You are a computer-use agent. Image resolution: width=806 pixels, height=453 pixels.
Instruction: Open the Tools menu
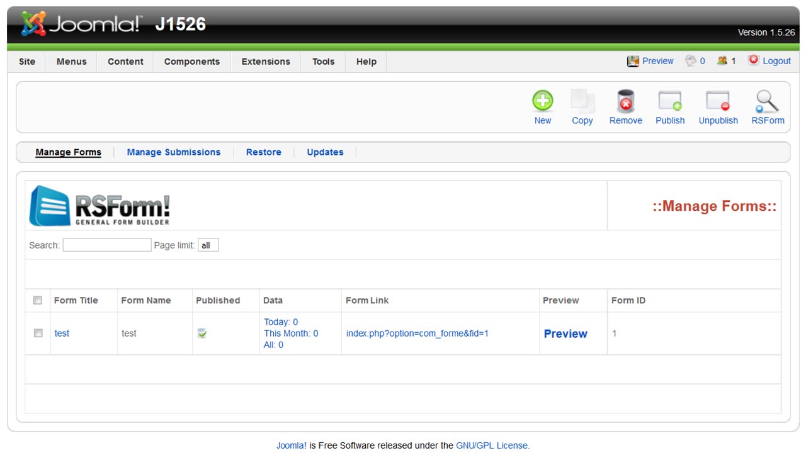click(x=324, y=62)
